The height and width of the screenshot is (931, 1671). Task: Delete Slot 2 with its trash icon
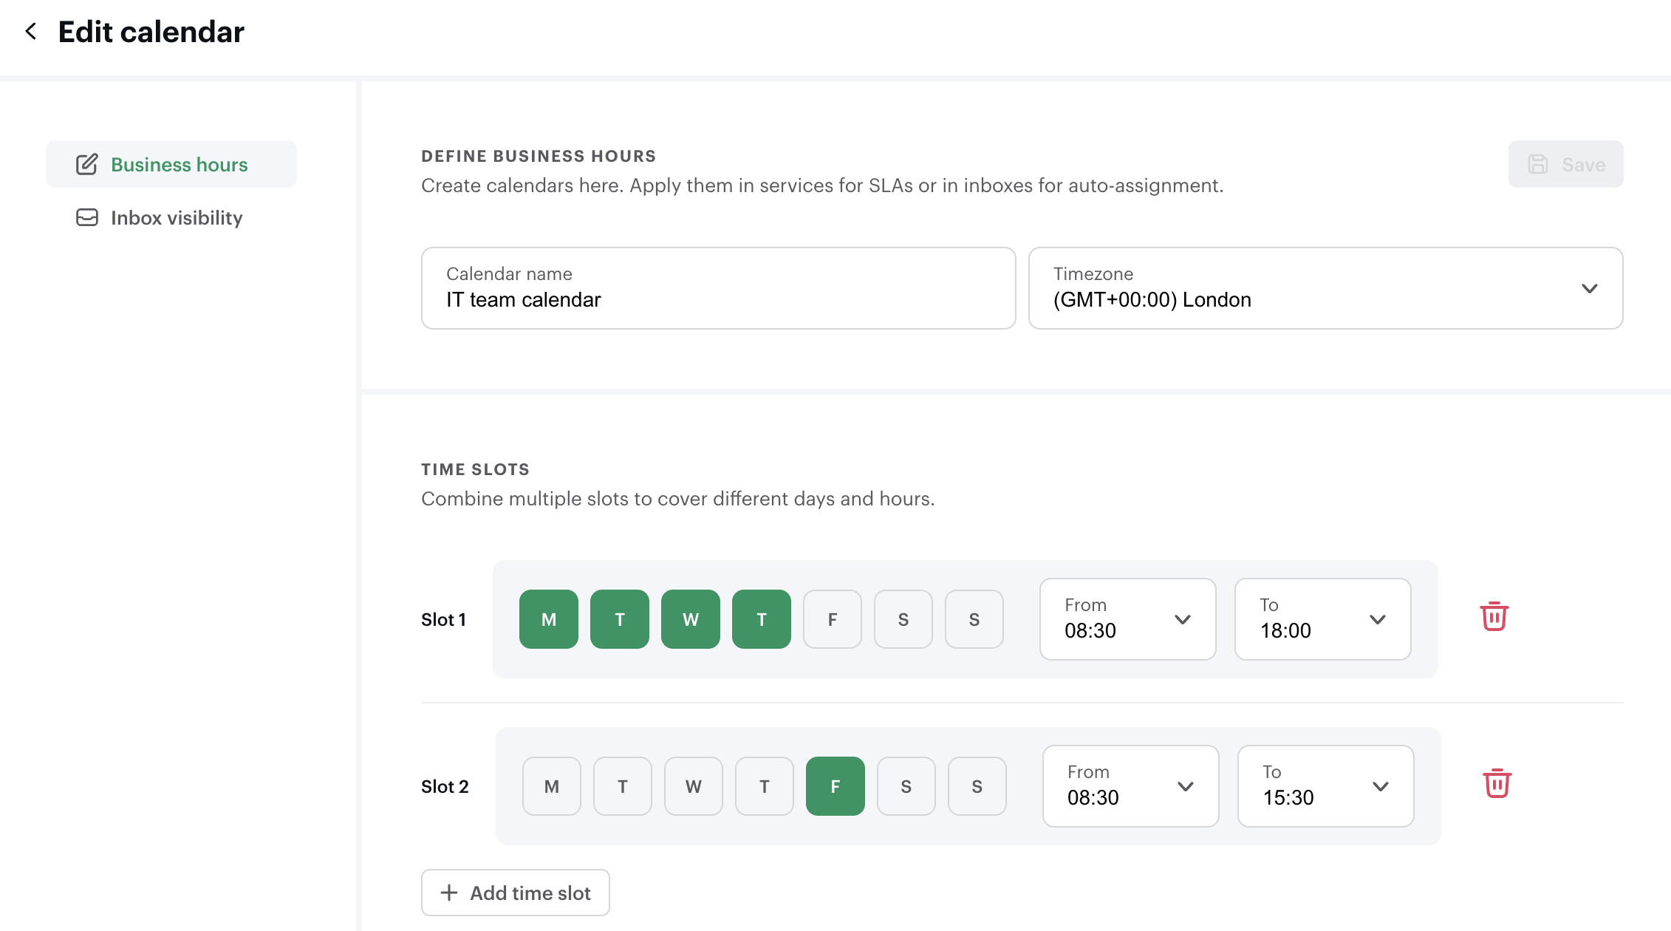[x=1497, y=783]
